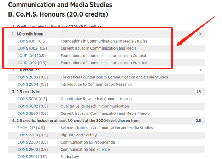Click the JOUR 1002 course link
This screenshot has height=159, width=222.
click(x=27, y=63)
